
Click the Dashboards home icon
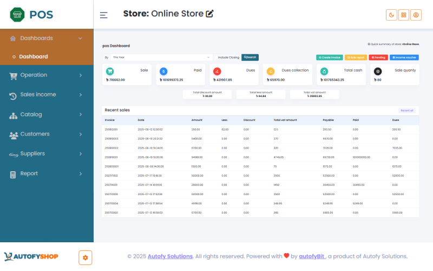point(12,38)
